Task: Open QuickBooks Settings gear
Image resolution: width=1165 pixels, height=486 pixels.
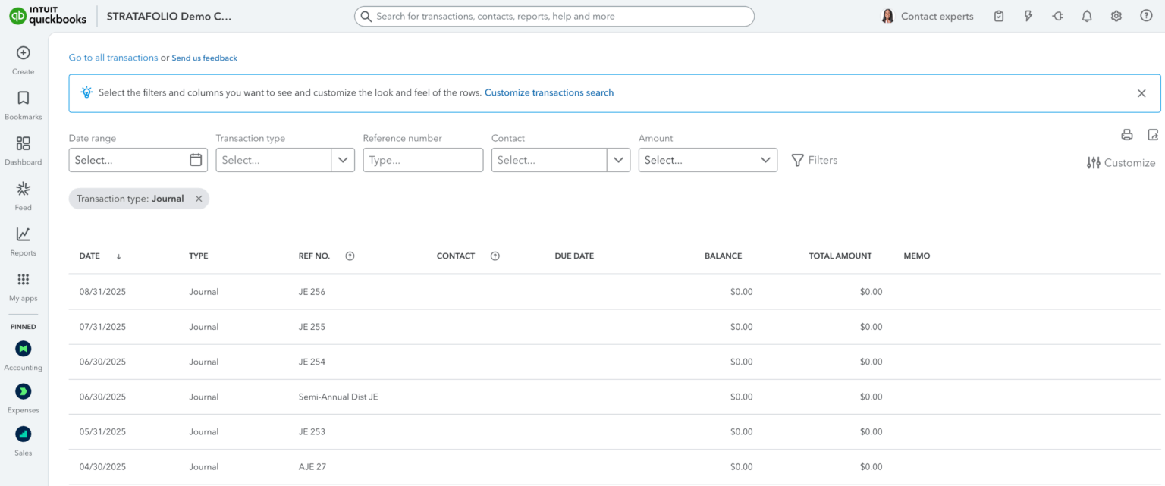Action: coord(1116,15)
